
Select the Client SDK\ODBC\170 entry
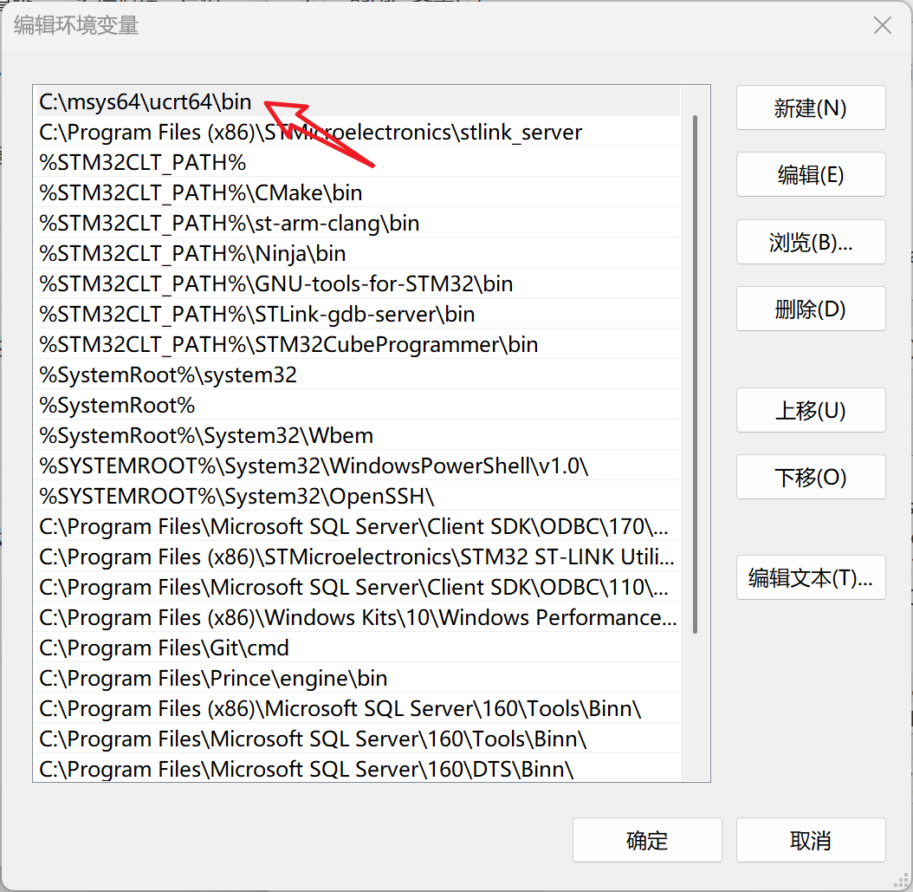pos(357,526)
